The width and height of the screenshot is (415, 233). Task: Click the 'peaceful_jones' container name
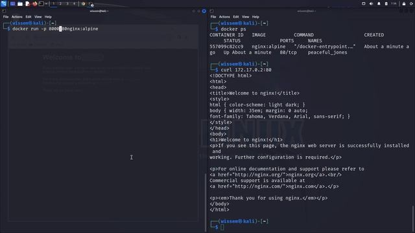point(327,52)
